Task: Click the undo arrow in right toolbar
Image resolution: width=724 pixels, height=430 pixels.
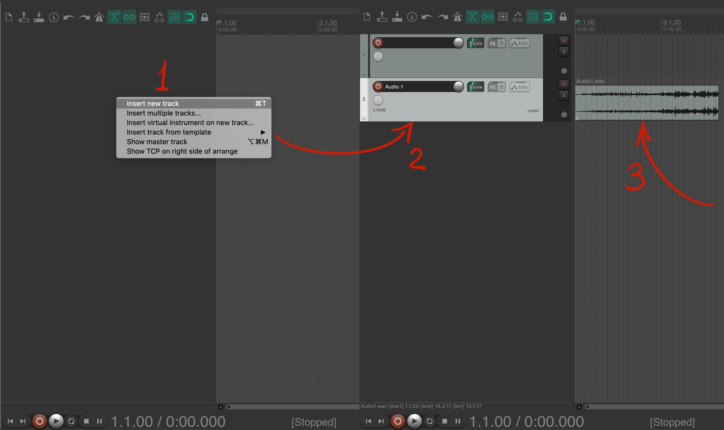Action: point(427,17)
